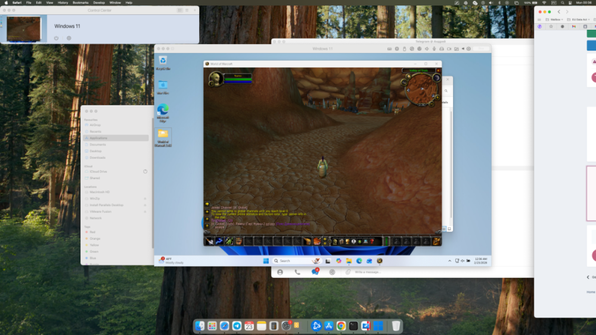Viewport: 596px width, 335px height.
Task: Click the player portrait in World of Warcraft
Action: 215,78
